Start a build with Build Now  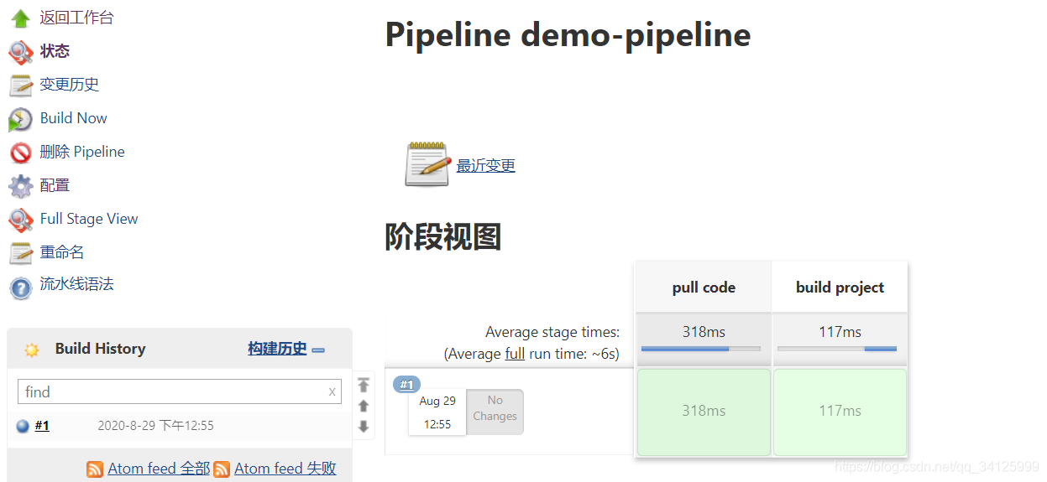coord(73,118)
